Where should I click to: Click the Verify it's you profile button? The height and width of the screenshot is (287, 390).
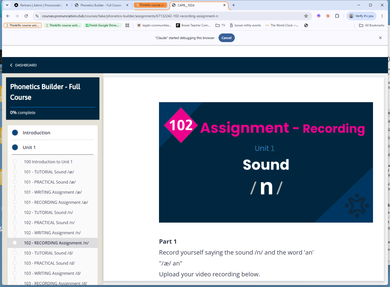[x=362, y=16]
